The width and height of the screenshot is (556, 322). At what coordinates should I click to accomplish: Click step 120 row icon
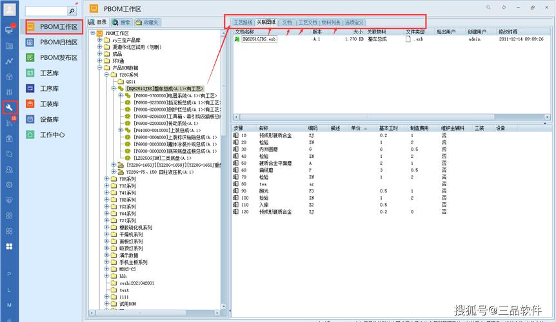(236, 212)
